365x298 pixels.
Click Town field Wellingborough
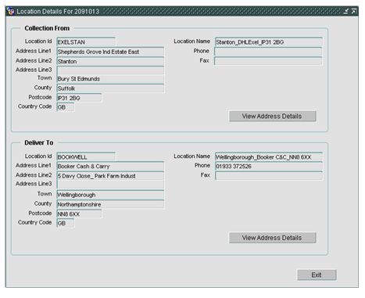110,195
